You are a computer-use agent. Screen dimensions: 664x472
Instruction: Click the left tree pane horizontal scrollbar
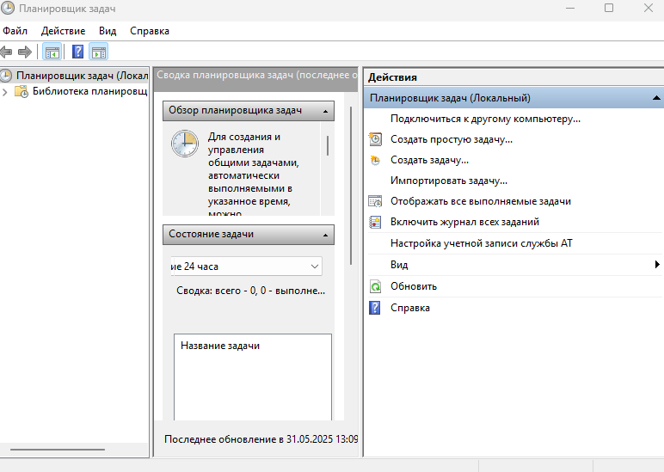(58, 450)
